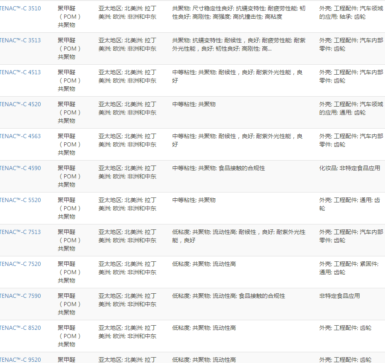Open the TENAC™-C 3513 product link
The width and height of the screenshot is (385, 363).
click(x=20, y=40)
